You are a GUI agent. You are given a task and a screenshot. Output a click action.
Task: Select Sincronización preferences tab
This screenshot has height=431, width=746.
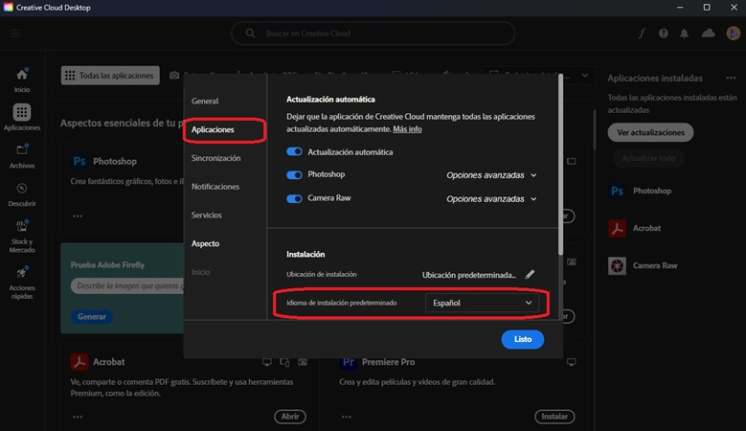(x=216, y=158)
